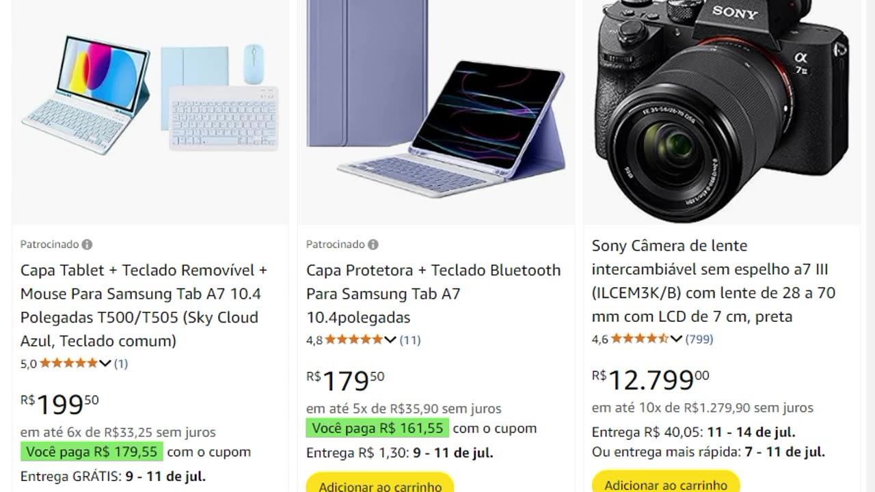Click star rating of Capa Tablet product

(68, 364)
